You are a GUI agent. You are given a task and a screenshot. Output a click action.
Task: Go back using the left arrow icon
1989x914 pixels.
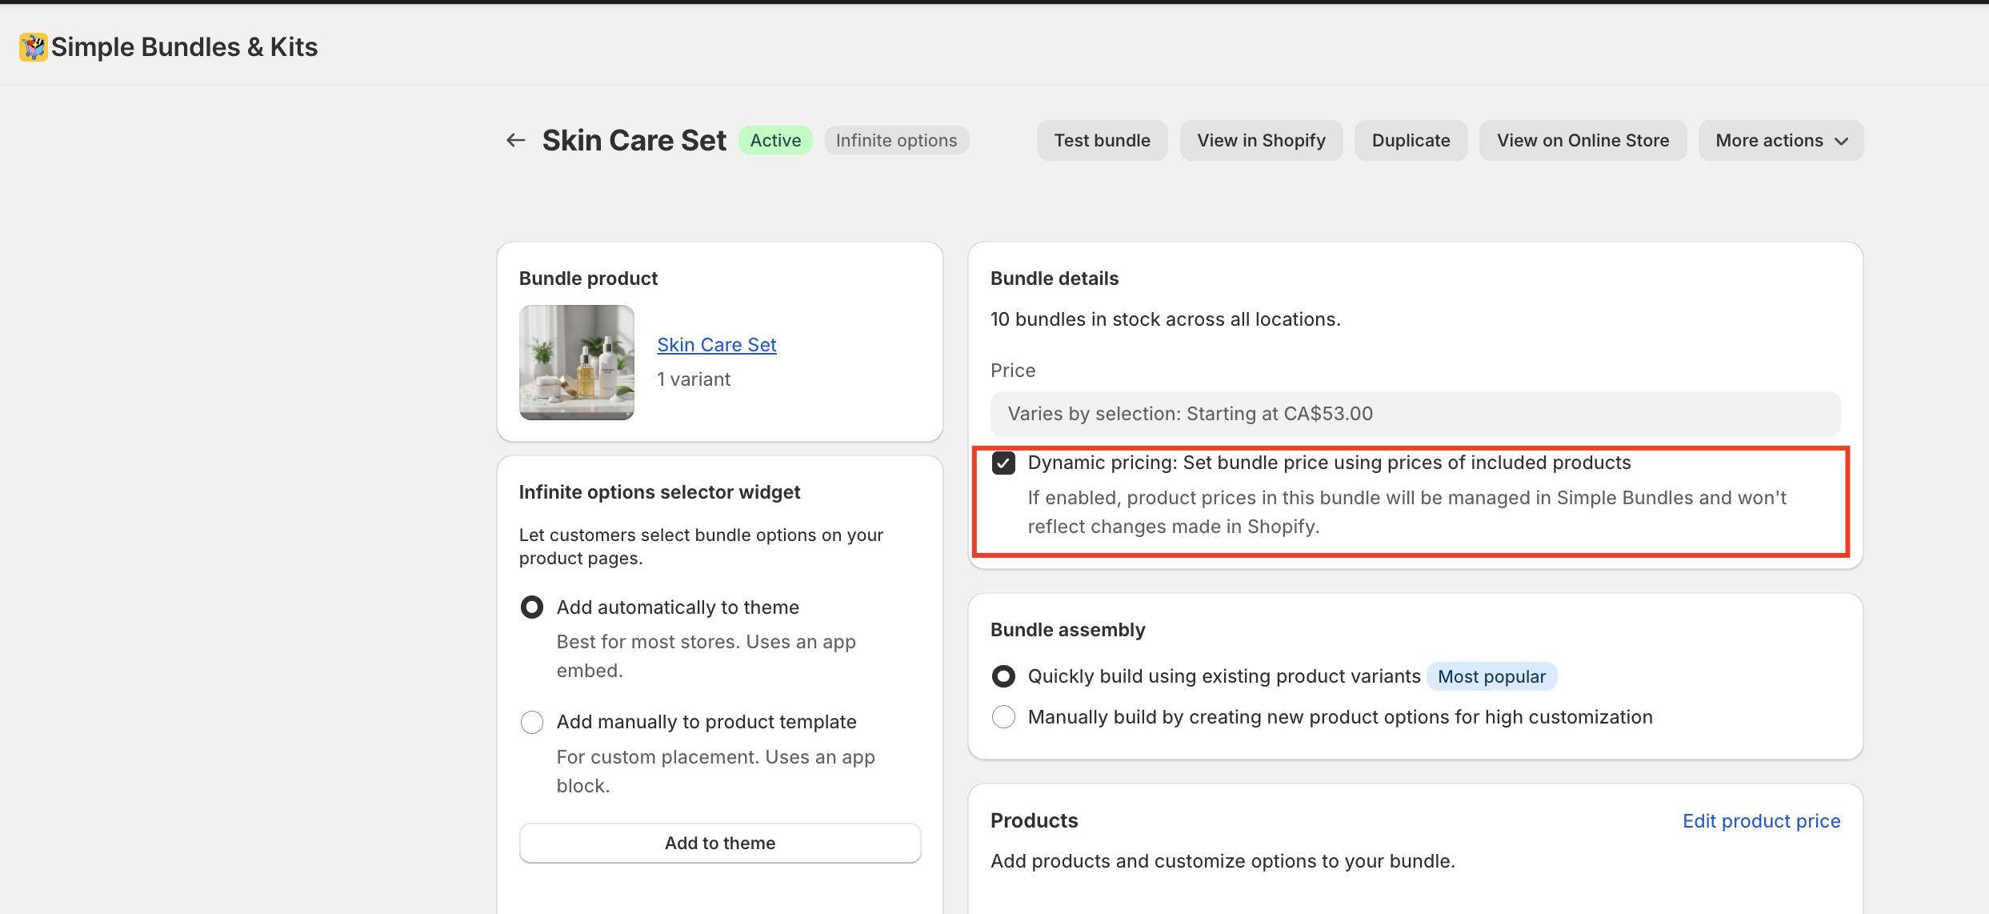point(516,141)
